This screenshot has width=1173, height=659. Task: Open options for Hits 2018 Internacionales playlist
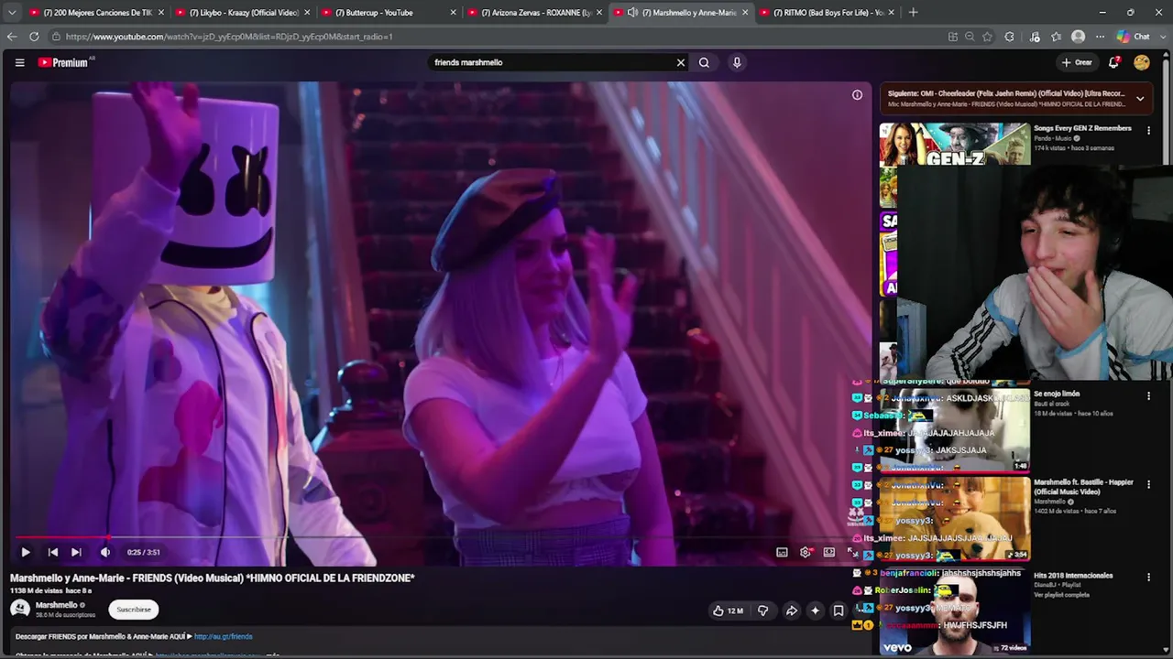[1148, 578]
